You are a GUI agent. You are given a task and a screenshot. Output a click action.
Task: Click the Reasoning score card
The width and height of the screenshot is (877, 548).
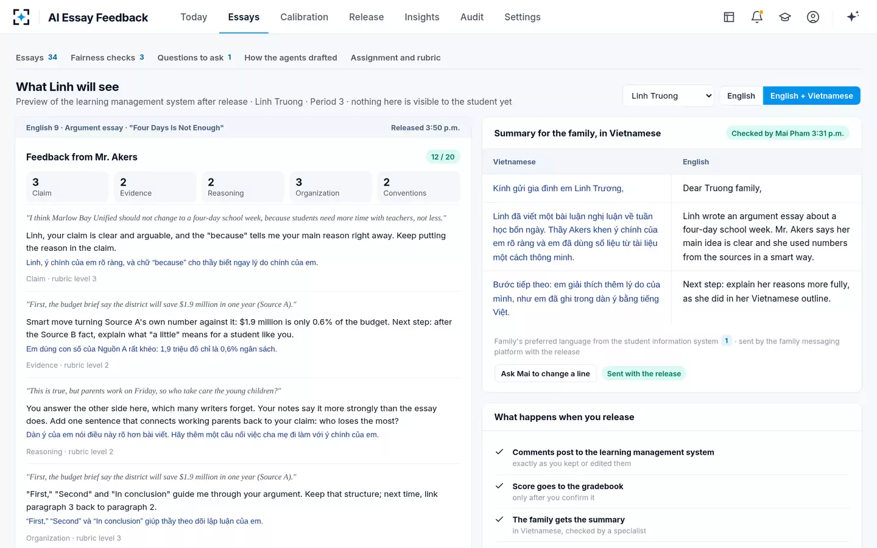243,187
